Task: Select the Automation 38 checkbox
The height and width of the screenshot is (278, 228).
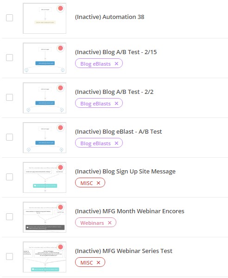Action: tap(9, 18)
